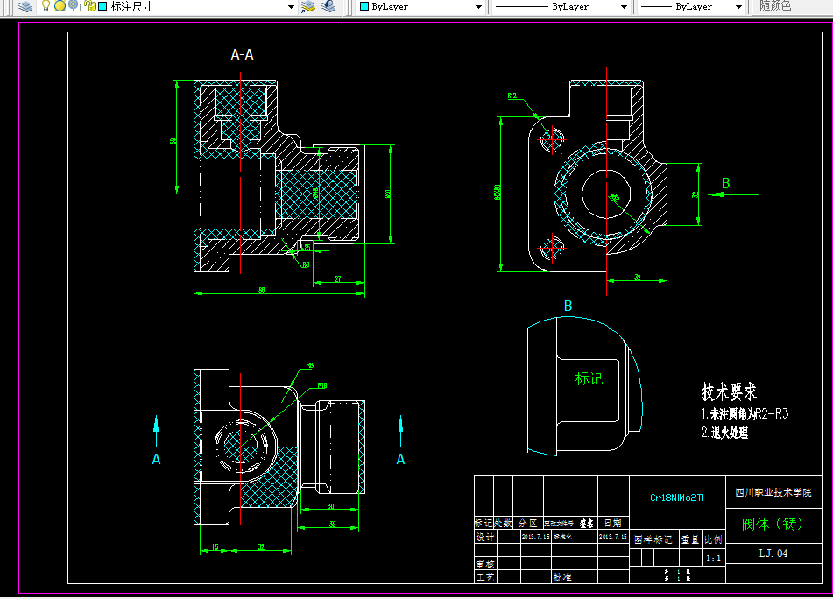Expand the ByLayer color control dropdown
833x599 pixels.
click(x=478, y=7)
